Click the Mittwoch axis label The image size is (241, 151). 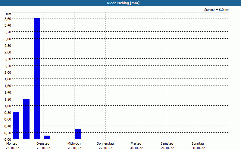coord(74,143)
